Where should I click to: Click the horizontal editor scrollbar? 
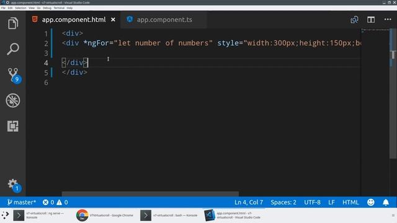(x=150, y=194)
